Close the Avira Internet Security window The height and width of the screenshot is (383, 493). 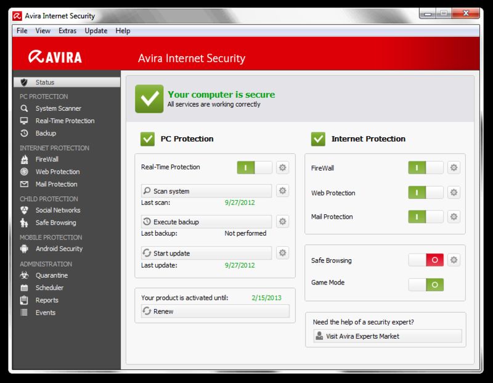tap(466, 14)
